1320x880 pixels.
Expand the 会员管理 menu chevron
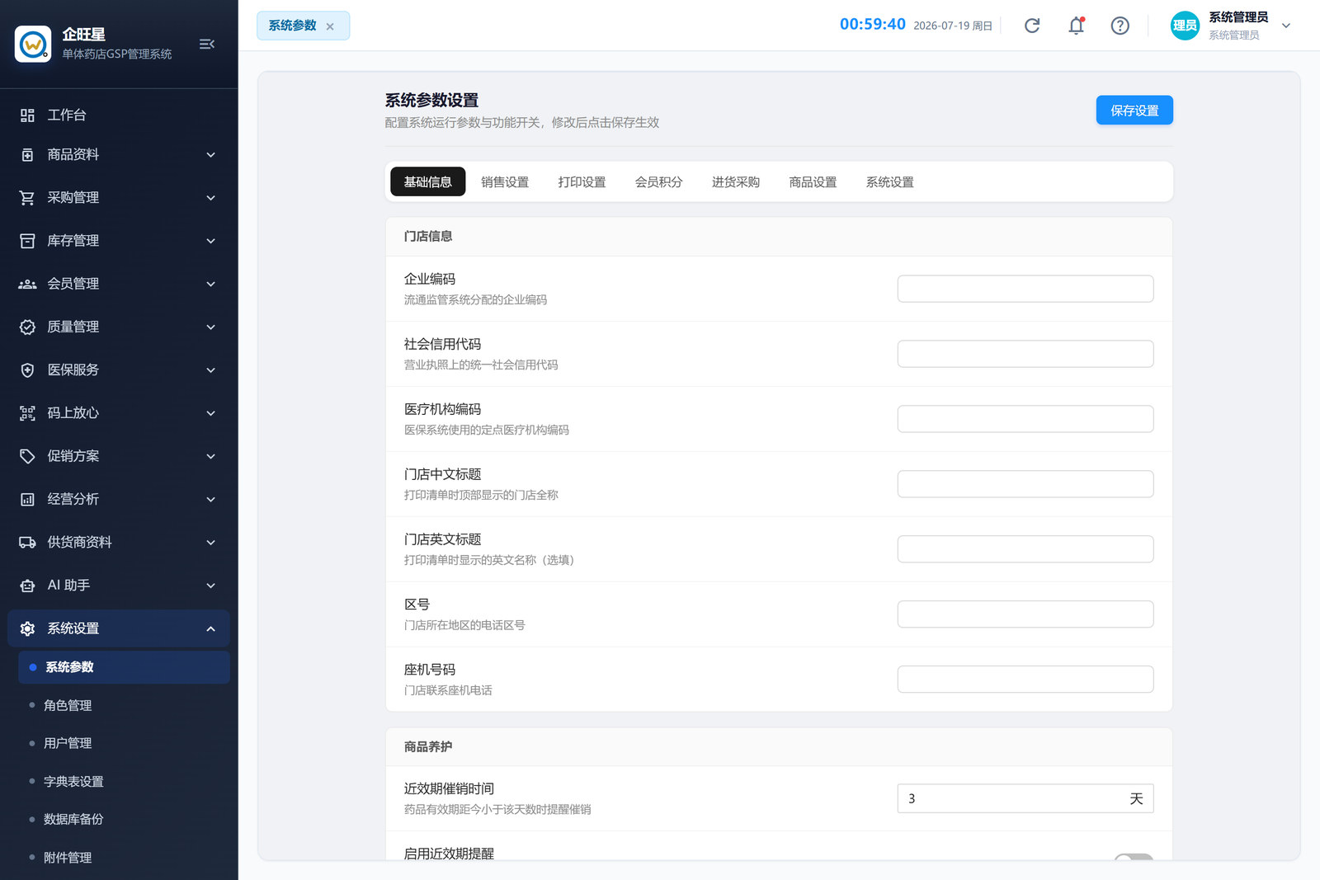pyautogui.click(x=210, y=284)
